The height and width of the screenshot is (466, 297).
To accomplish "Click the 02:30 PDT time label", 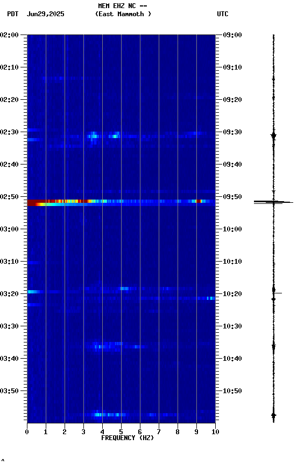I will (x=9, y=132).
